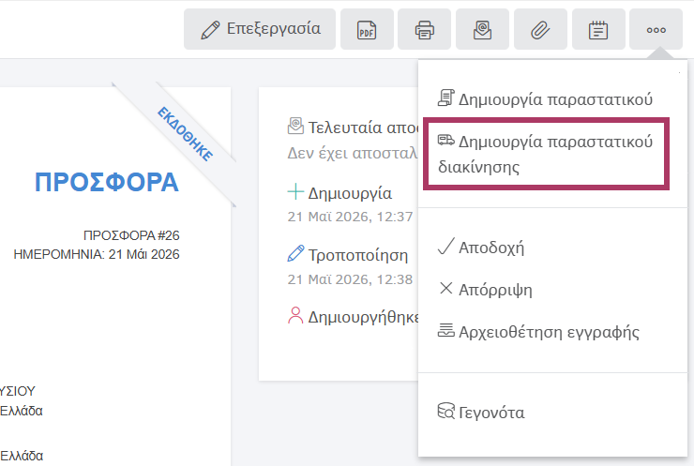Toggle the three-dots more actions menu
The width and height of the screenshot is (694, 466).
[656, 29]
